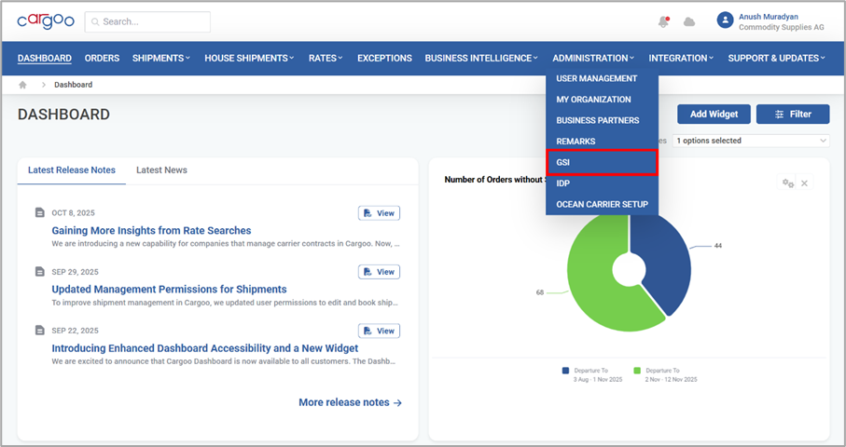
Task: Click the 'More release notes' link
Action: pos(350,402)
